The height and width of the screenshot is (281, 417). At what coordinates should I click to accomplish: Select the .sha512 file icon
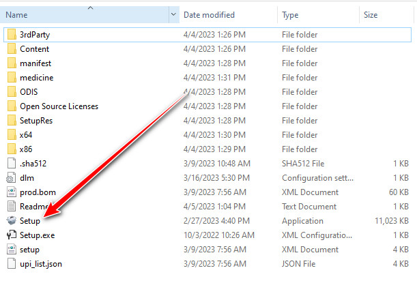pos(11,163)
